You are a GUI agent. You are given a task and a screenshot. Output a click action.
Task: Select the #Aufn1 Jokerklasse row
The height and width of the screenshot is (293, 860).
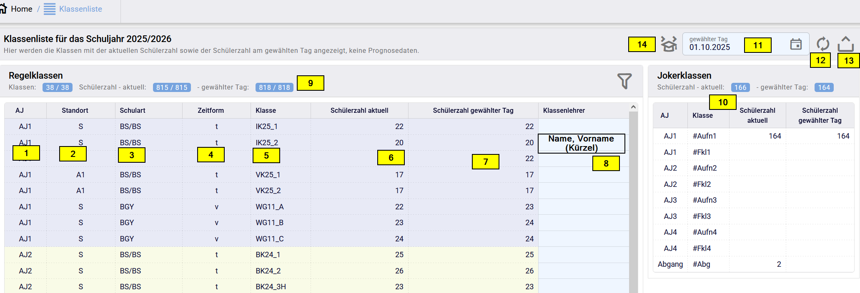point(705,136)
